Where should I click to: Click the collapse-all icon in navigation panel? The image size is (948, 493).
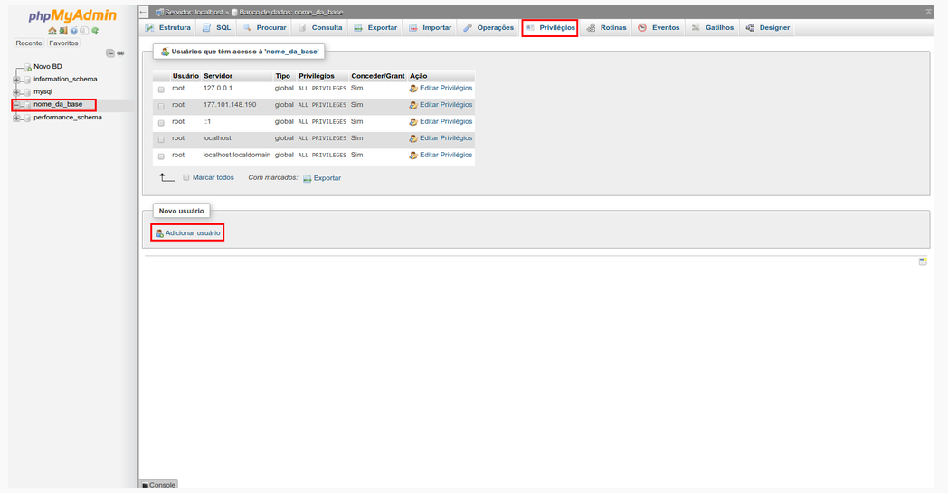tap(110, 53)
